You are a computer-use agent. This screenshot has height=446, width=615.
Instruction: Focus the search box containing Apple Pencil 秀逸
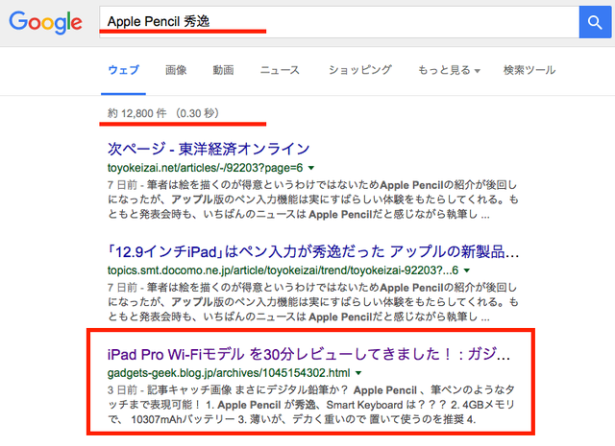pyautogui.click(x=339, y=22)
